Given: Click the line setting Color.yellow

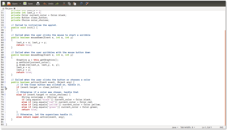Looking at the screenshot, I should (61, 105).
